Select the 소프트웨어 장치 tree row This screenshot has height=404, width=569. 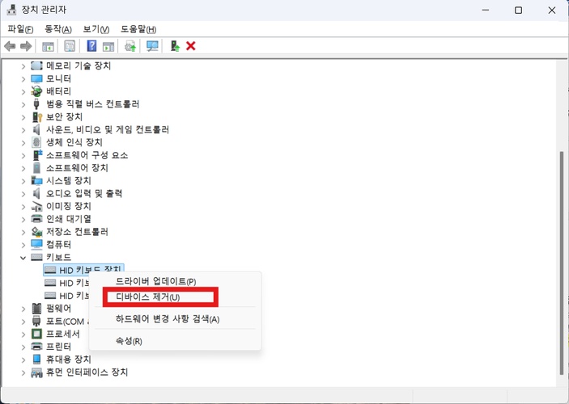(x=77, y=168)
